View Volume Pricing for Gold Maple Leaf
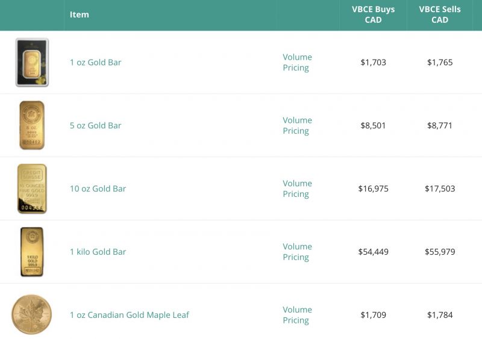 [297, 315]
